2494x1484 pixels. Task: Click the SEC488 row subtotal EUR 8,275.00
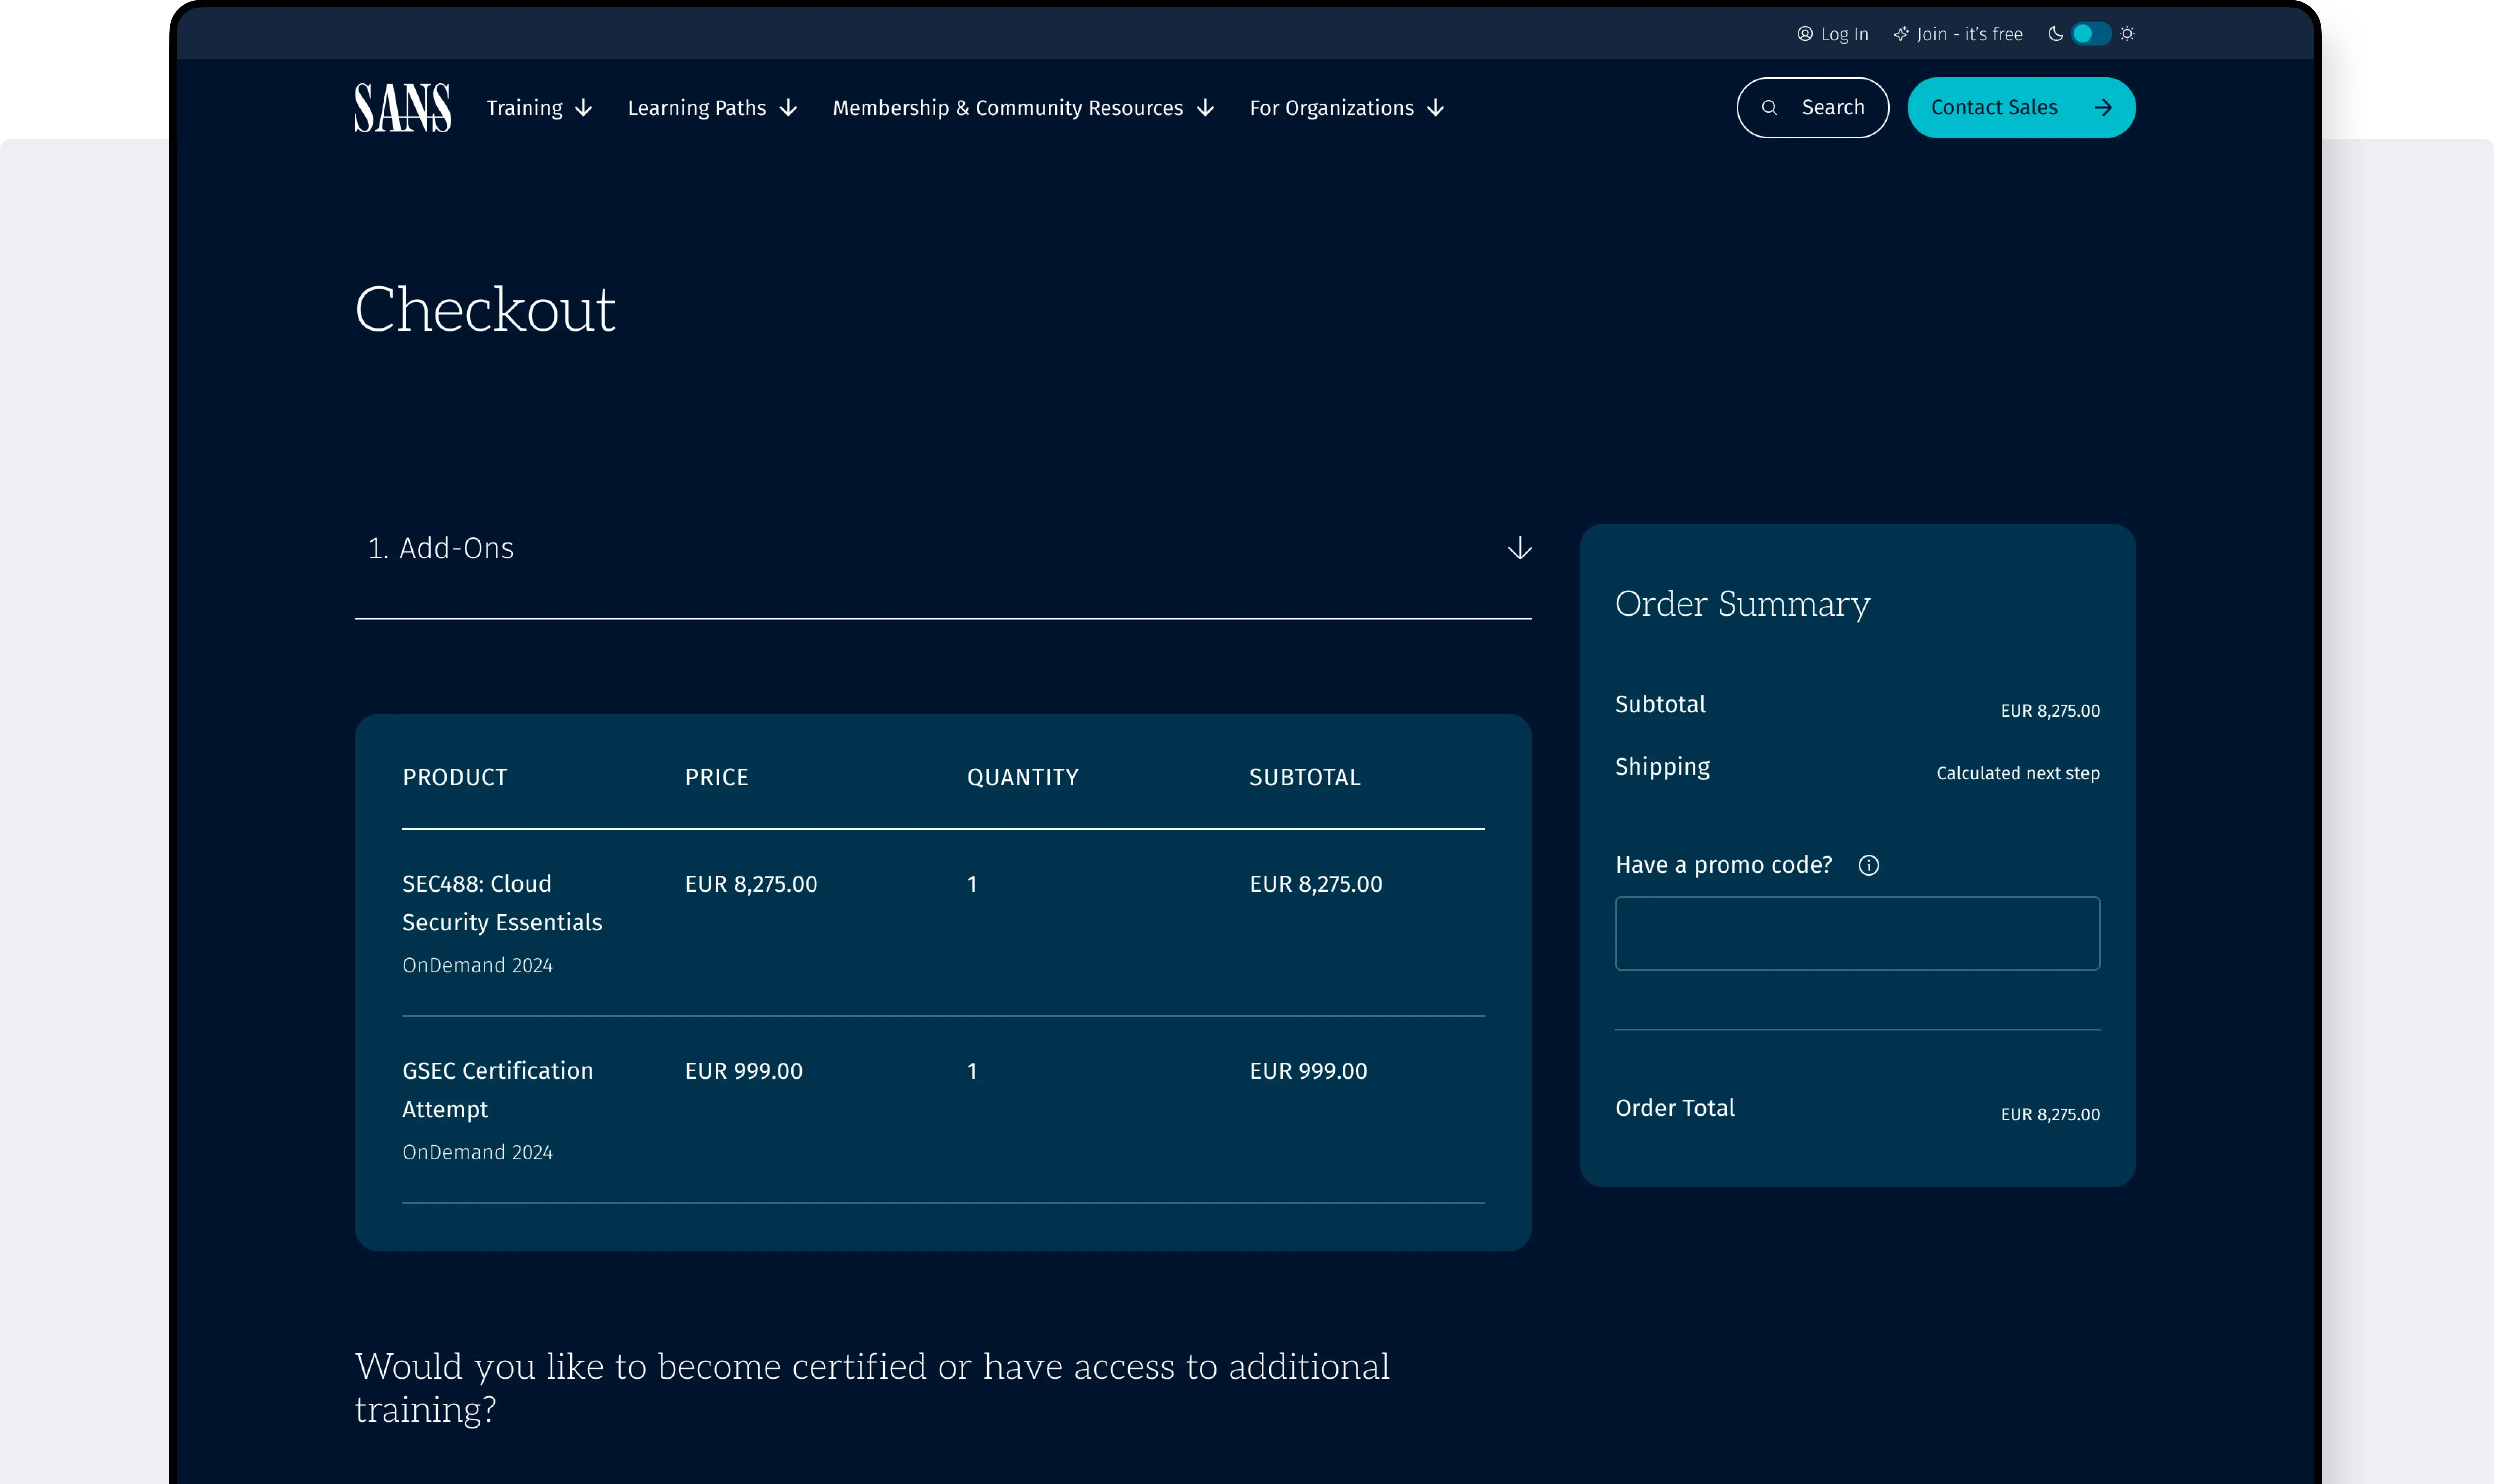(x=1315, y=884)
